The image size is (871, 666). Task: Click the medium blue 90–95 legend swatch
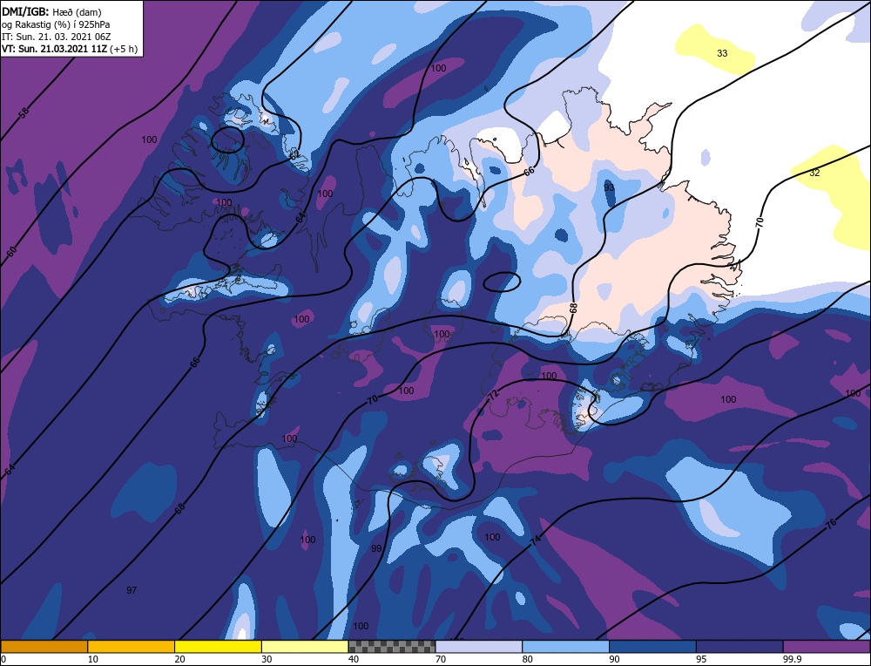[x=652, y=646]
